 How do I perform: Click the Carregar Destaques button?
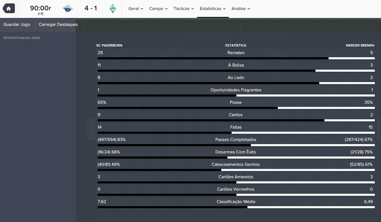(x=58, y=24)
